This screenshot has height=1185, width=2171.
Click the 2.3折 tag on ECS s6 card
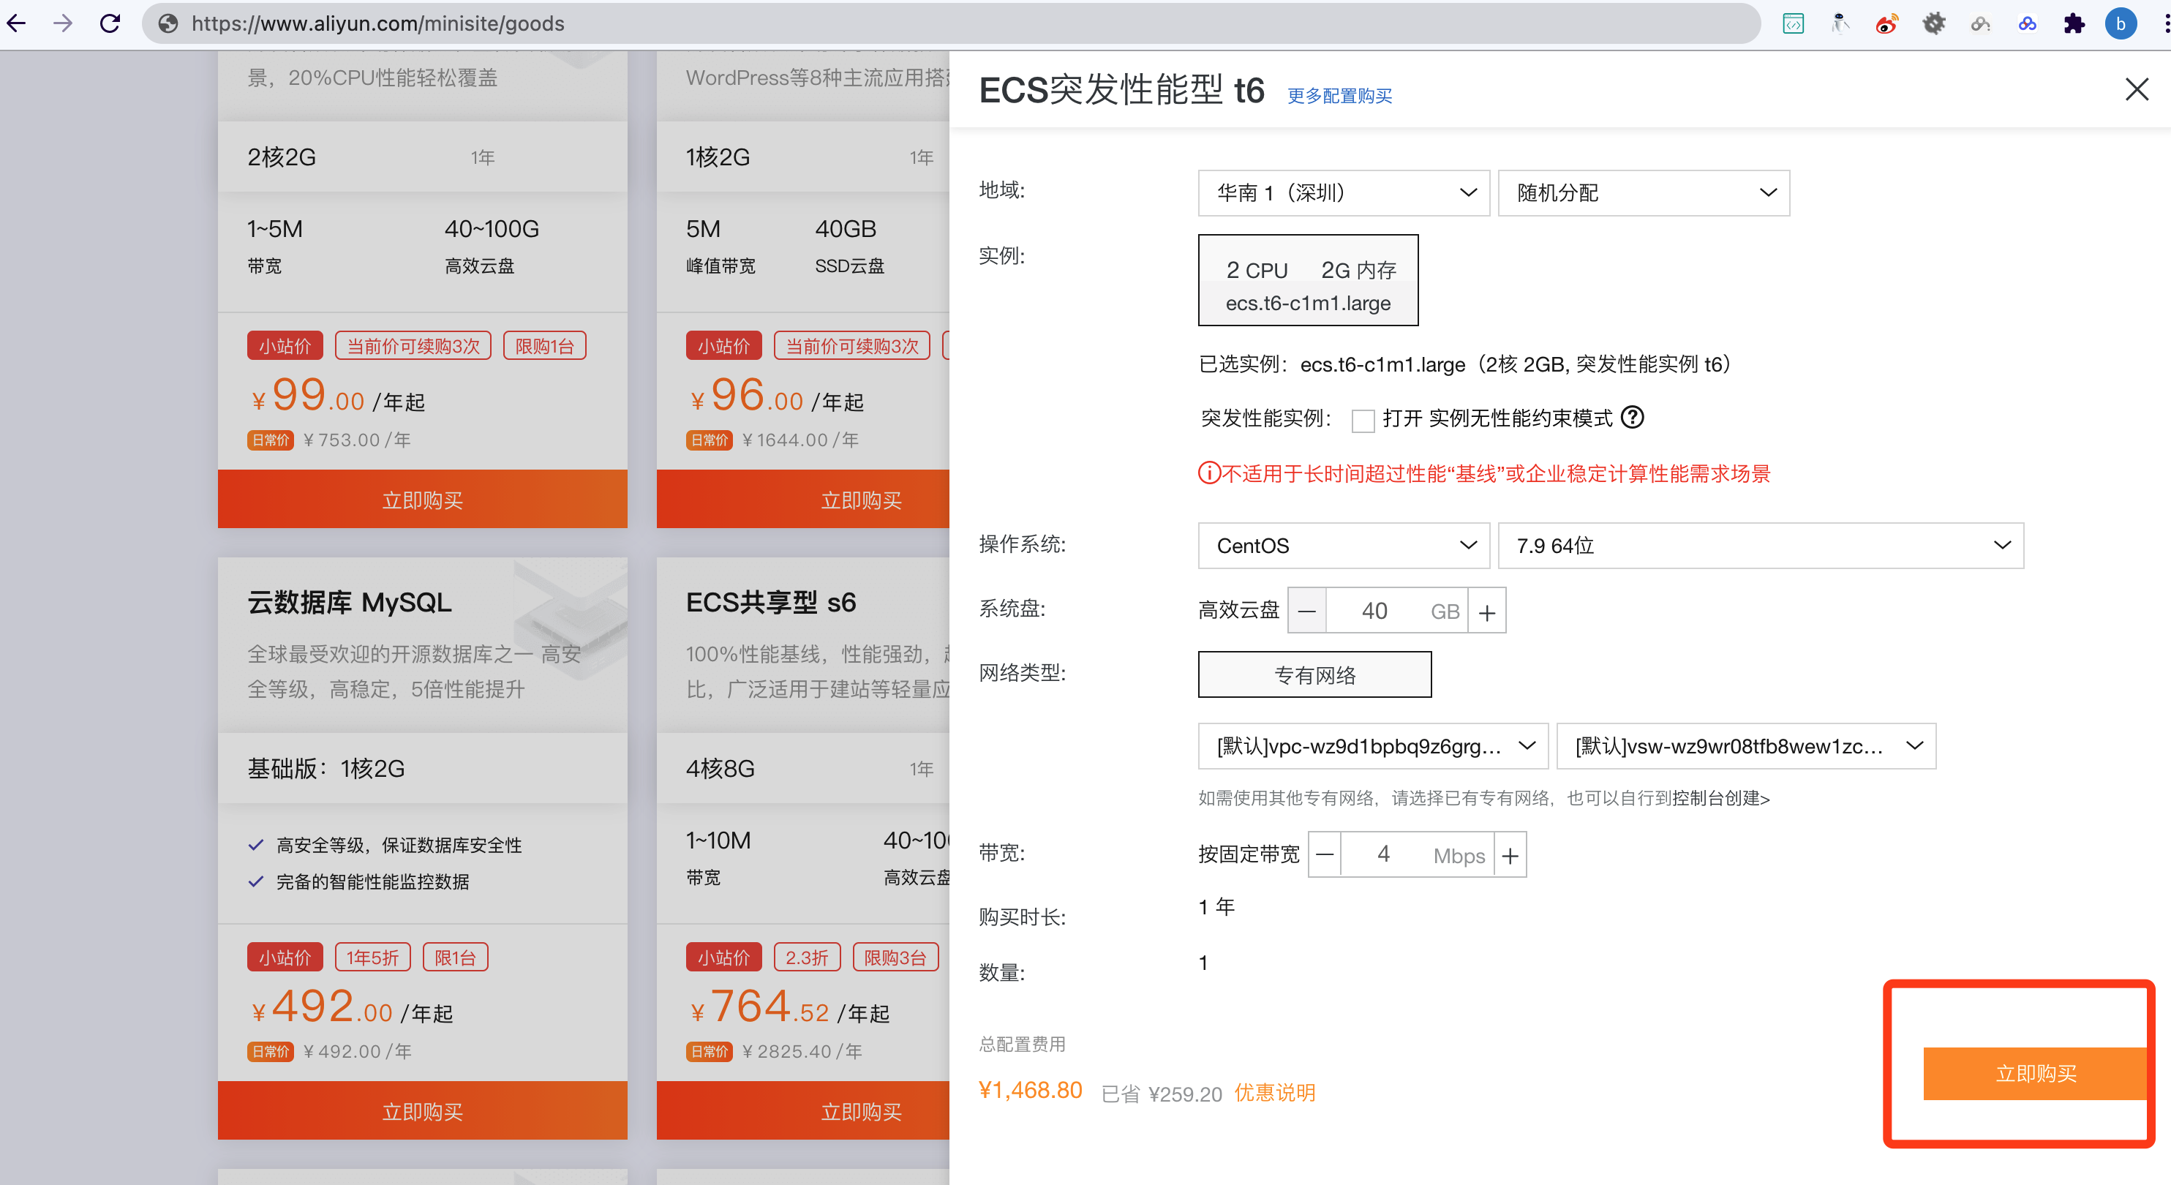tap(807, 958)
